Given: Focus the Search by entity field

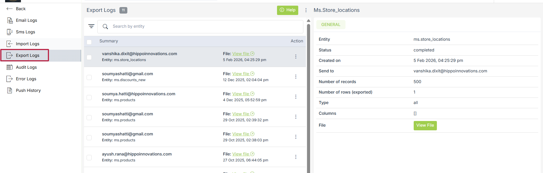Looking at the screenshot, I should point(204,27).
